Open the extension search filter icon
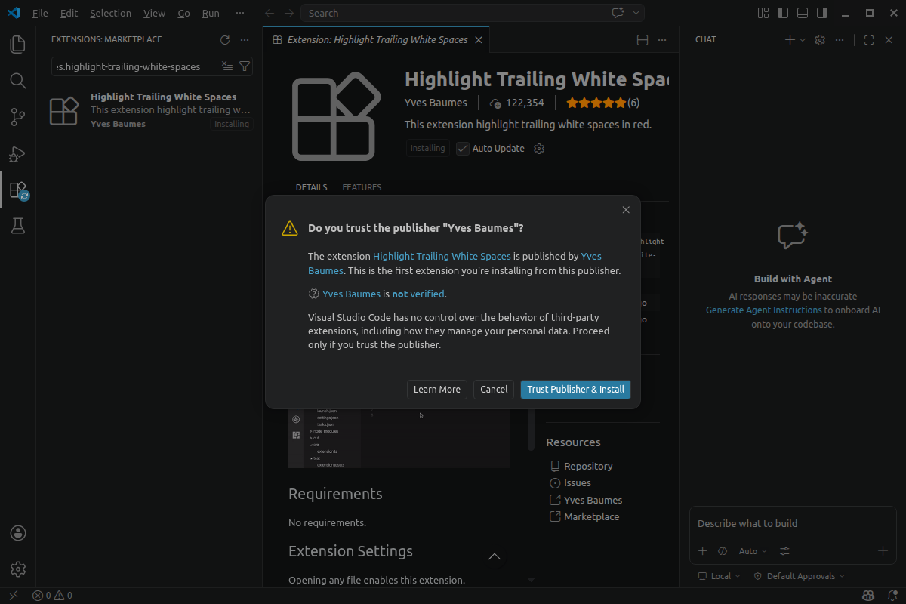The height and width of the screenshot is (604, 906). 244,66
